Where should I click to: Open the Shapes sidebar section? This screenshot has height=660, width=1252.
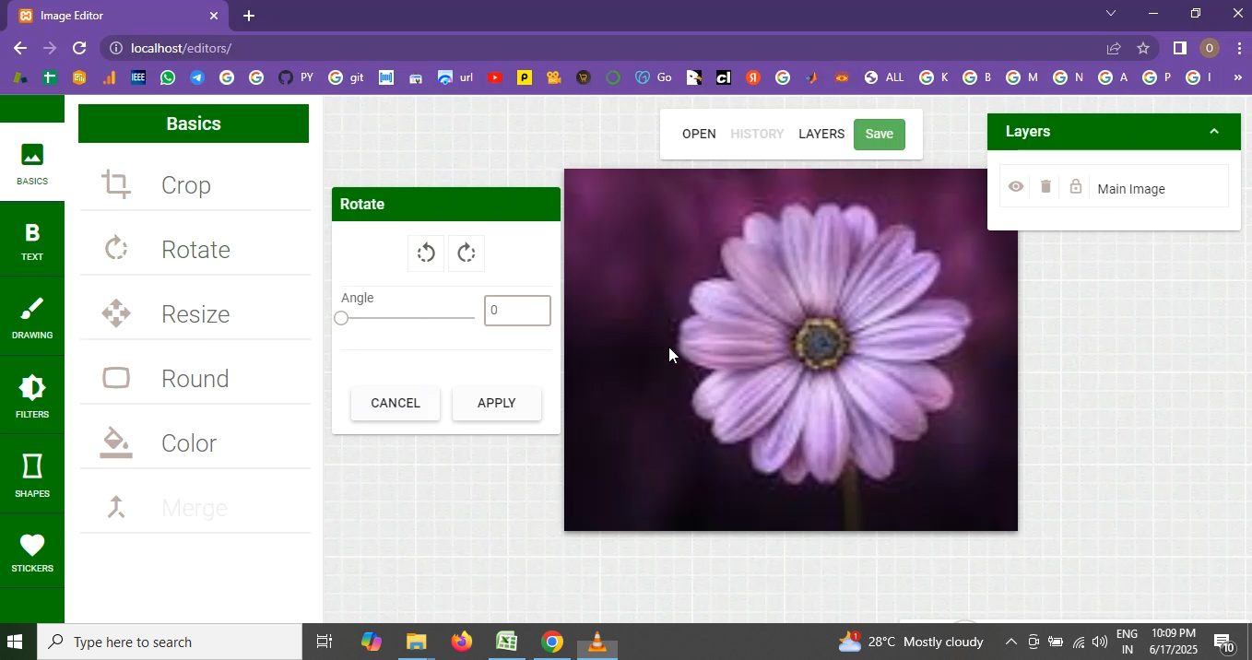click(32, 475)
